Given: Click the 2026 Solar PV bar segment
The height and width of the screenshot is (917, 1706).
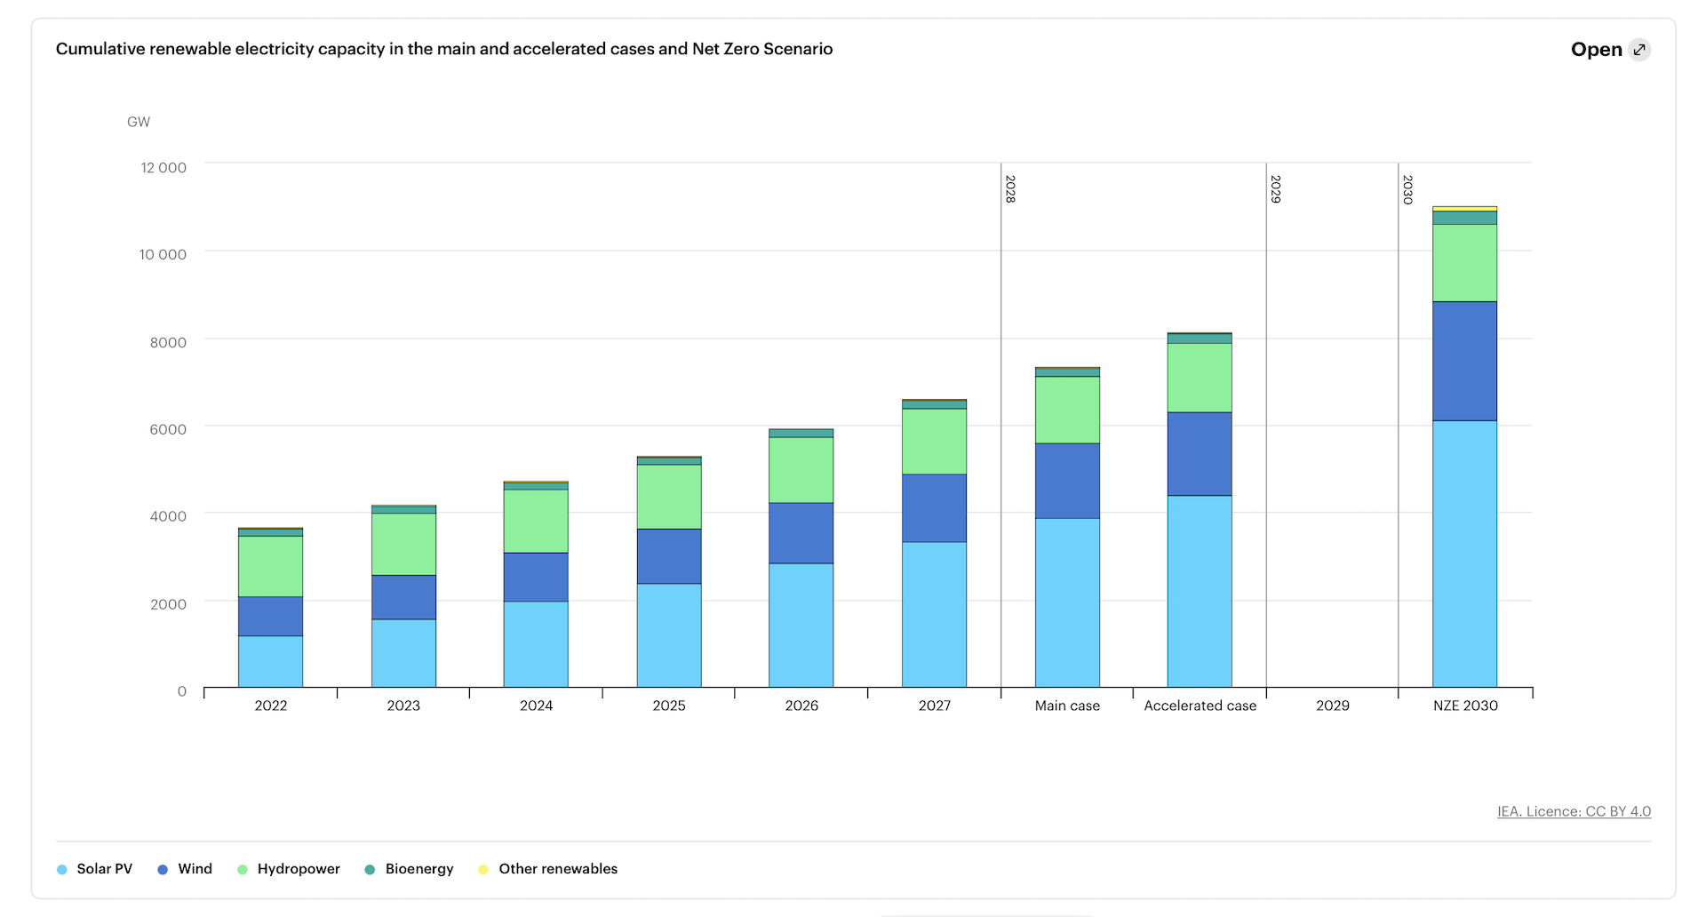Looking at the screenshot, I should pyautogui.click(x=801, y=625).
